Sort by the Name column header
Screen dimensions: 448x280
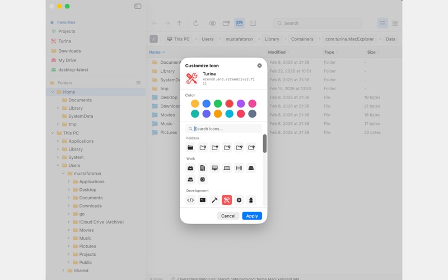pos(155,52)
